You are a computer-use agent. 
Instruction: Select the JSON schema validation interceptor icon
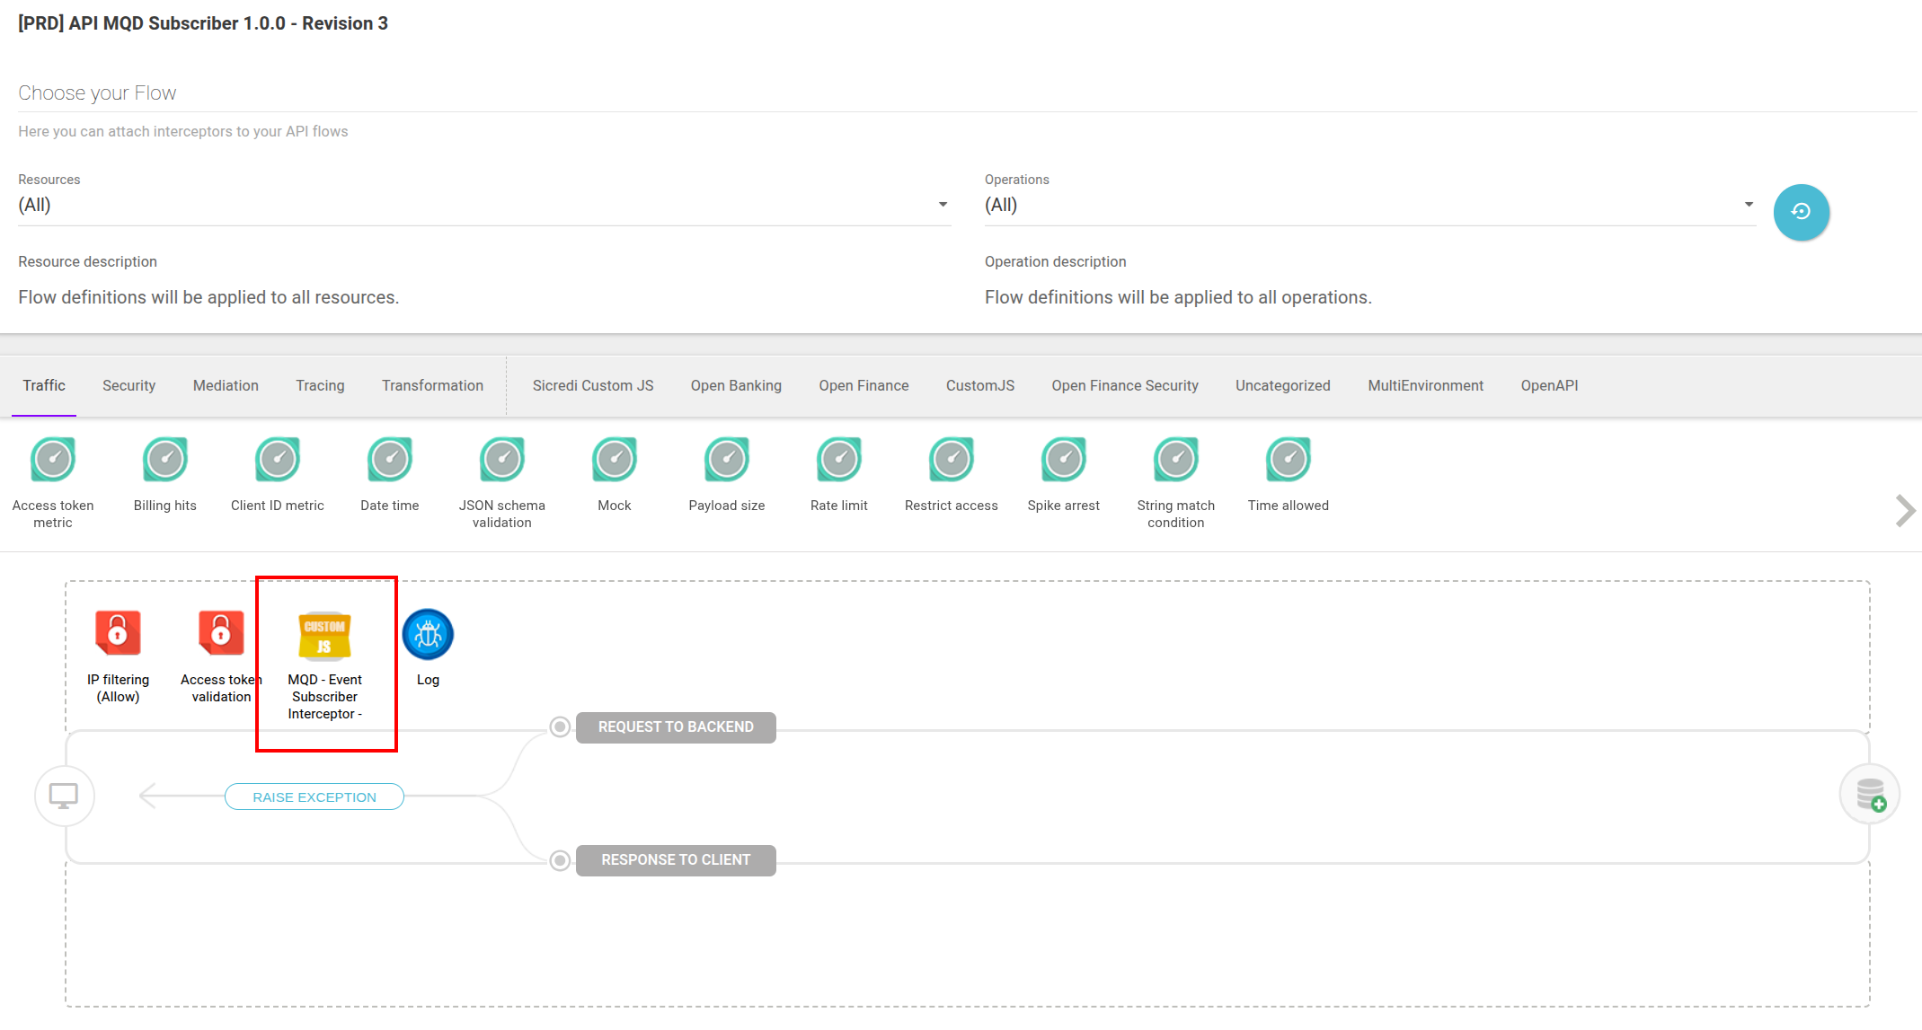point(501,460)
